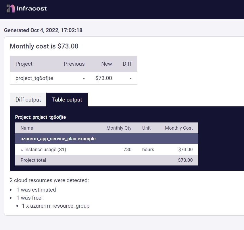
Task: Click the New column header
Action: pos(106,64)
